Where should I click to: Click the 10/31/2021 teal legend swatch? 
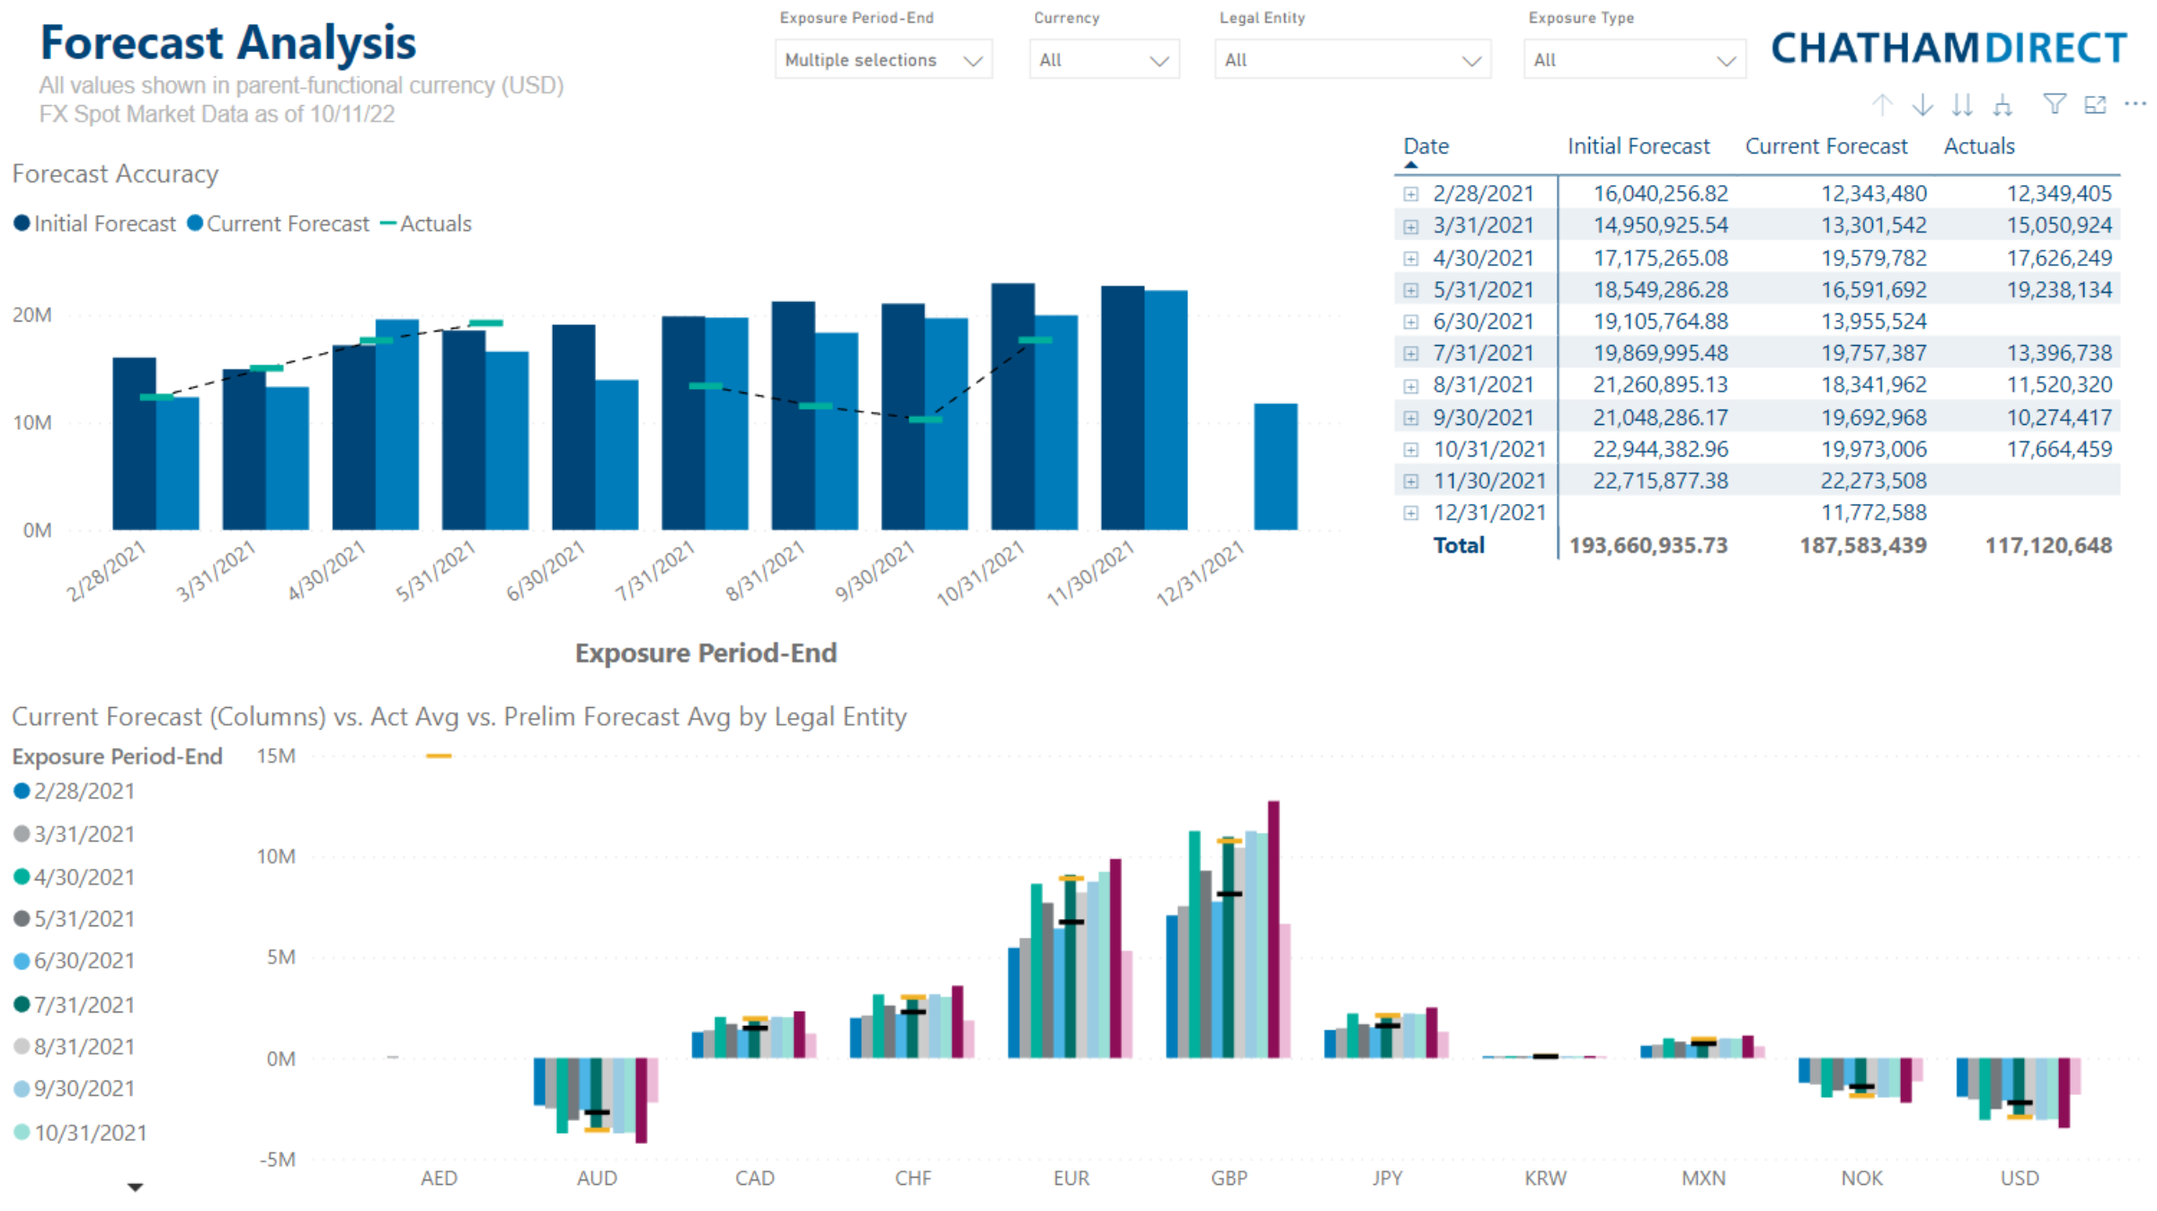tap(20, 1133)
